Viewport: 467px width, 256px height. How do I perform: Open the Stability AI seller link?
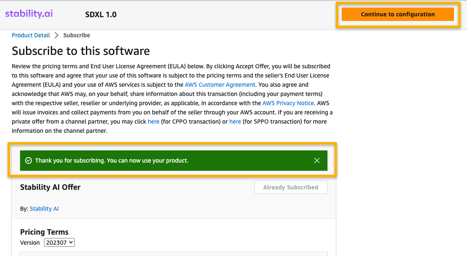click(44, 209)
